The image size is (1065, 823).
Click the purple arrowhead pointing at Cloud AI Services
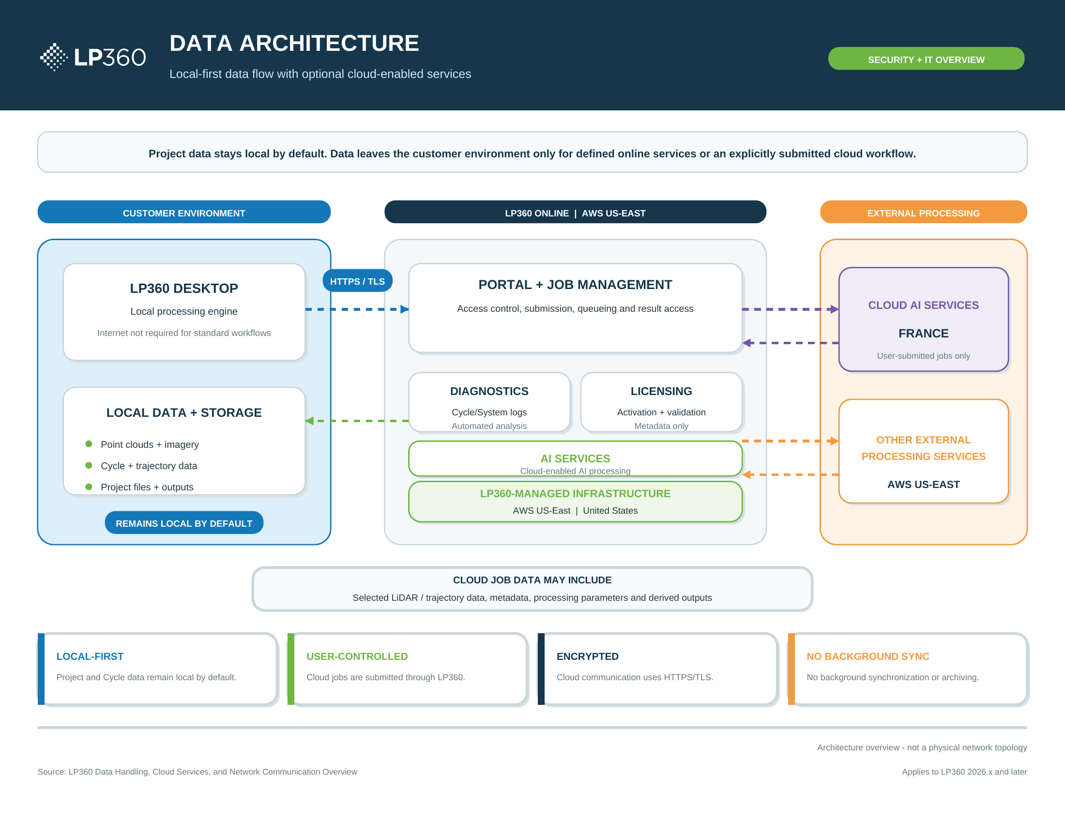click(835, 309)
